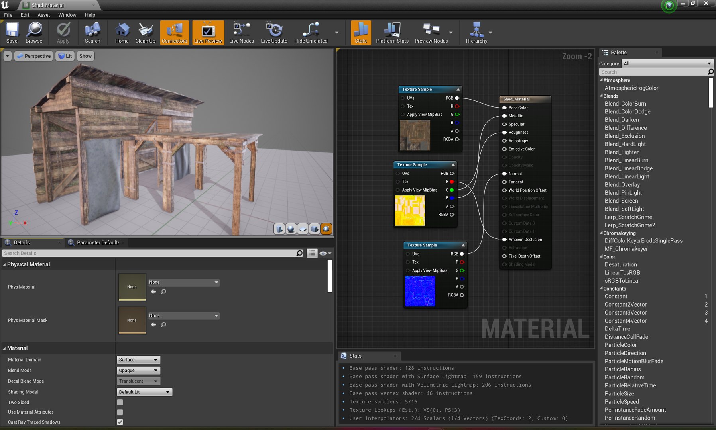Select plane preview mesh shape

(x=303, y=229)
